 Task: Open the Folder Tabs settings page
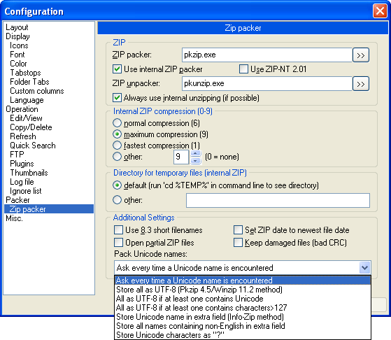[x=29, y=82]
